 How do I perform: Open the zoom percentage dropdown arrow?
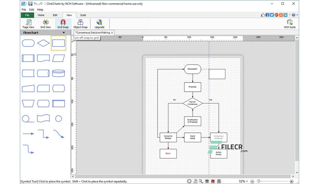coord(247,181)
